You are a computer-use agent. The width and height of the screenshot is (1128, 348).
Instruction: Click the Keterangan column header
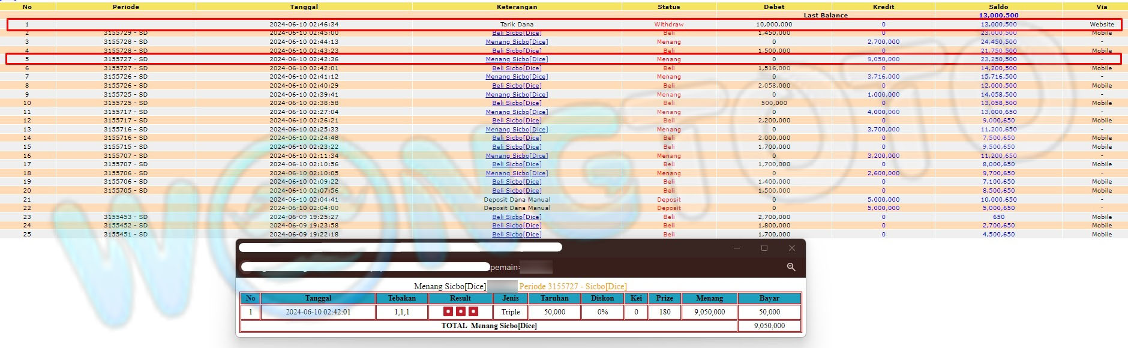coord(517,7)
